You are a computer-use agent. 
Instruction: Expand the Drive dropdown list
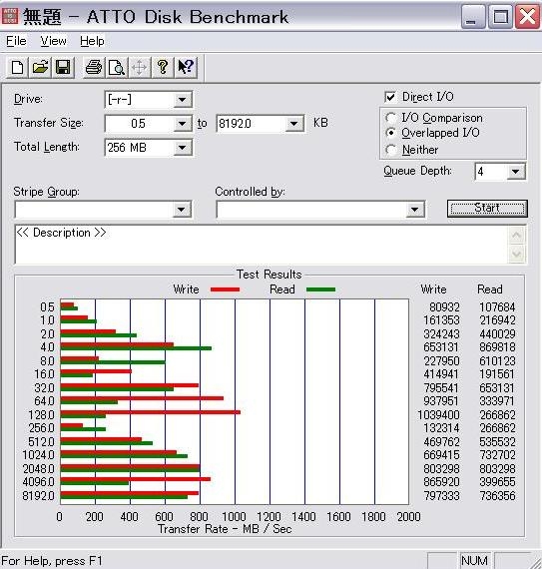[182, 100]
